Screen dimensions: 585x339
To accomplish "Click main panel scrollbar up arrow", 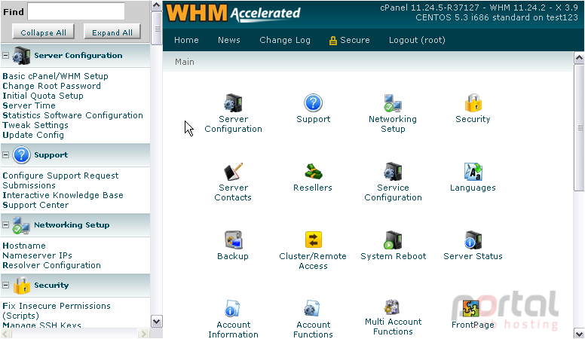I will 579,58.
